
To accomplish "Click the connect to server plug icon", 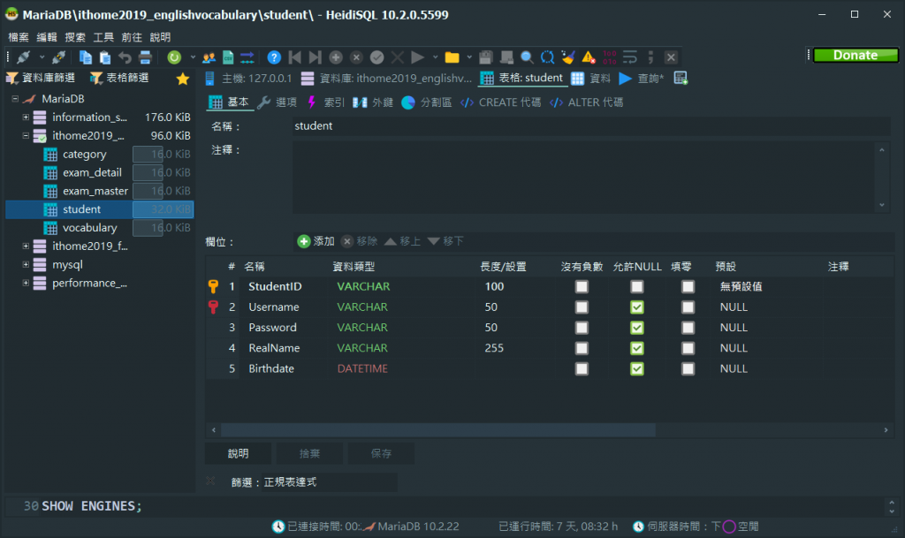I will coord(24,57).
